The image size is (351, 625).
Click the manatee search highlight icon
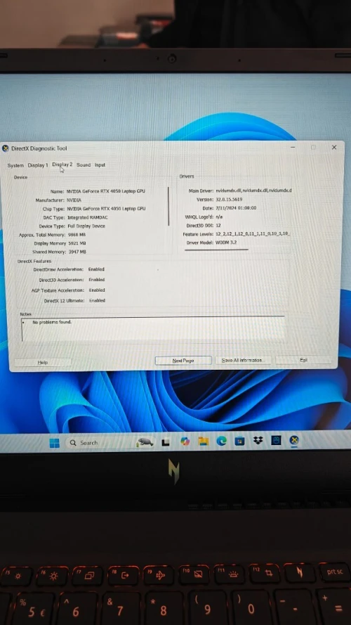pos(145,442)
